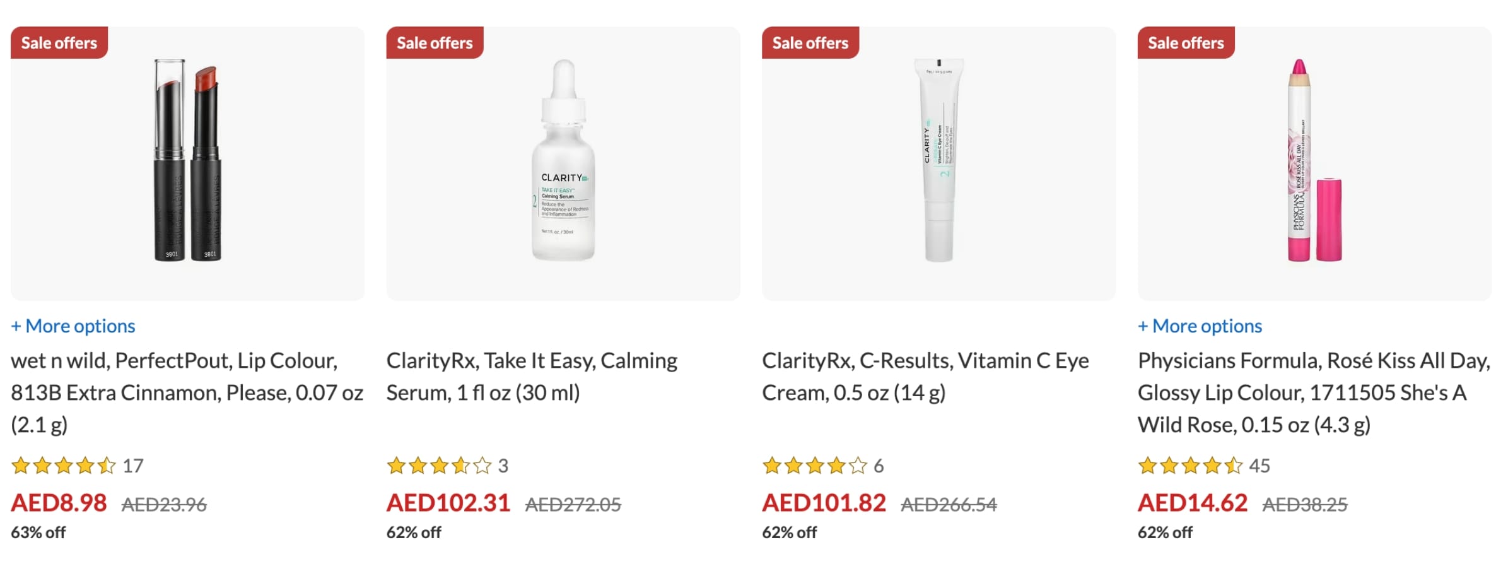This screenshot has height=576, width=1508.
Task: Click the Sale offers badge on wet n wild
Action: point(59,43)
